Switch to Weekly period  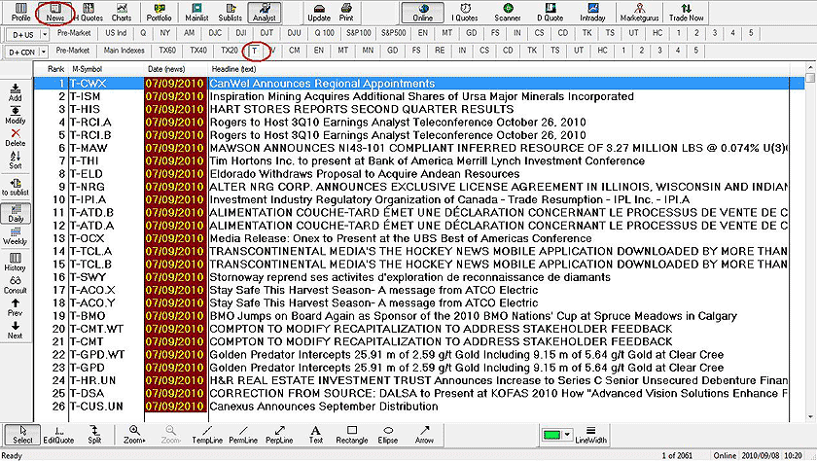[x=16, y=236]
